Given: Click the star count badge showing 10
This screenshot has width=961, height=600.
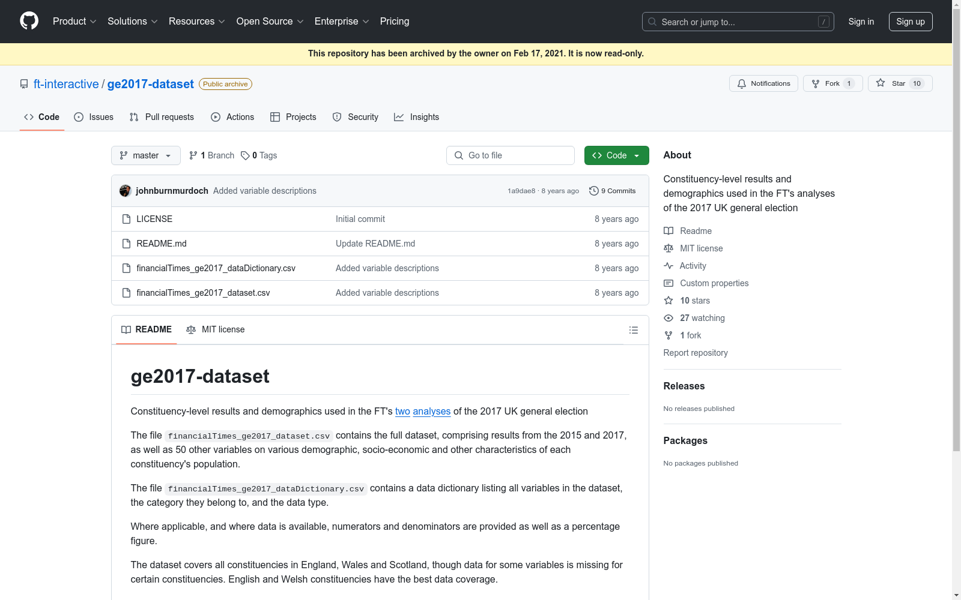Looking at the screenshot, I should tap(917, 83).
